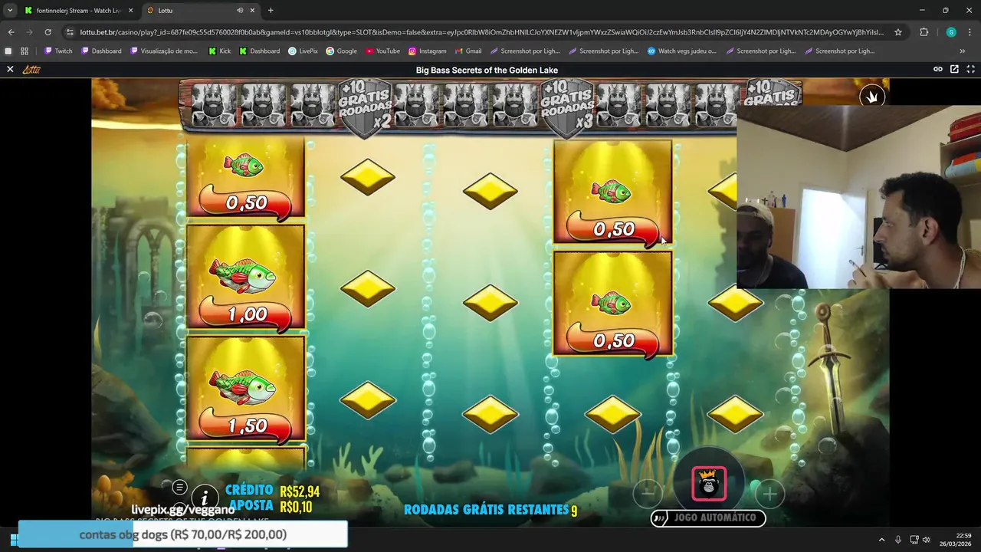
Task: Open the volume tray icon
Action: pyautogui.click(x=927, y=540)
